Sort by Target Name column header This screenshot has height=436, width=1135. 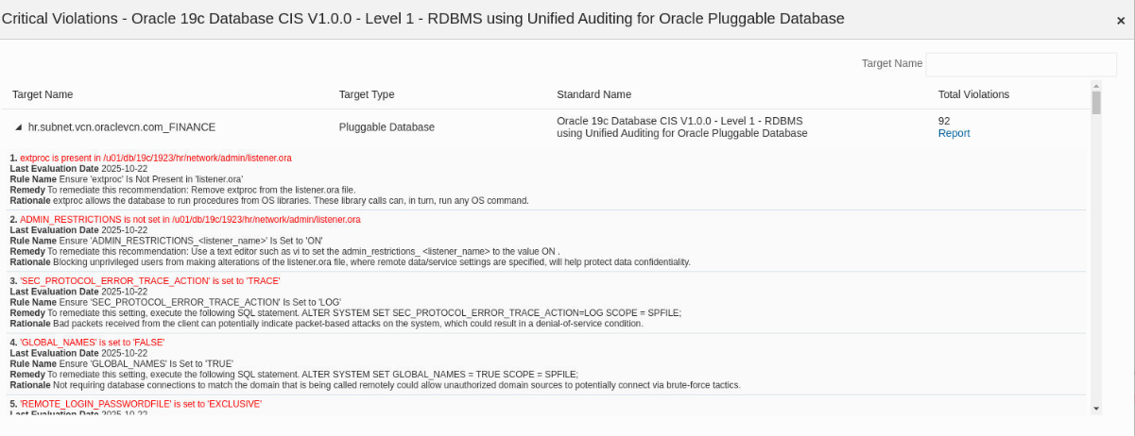coord(43,94)
